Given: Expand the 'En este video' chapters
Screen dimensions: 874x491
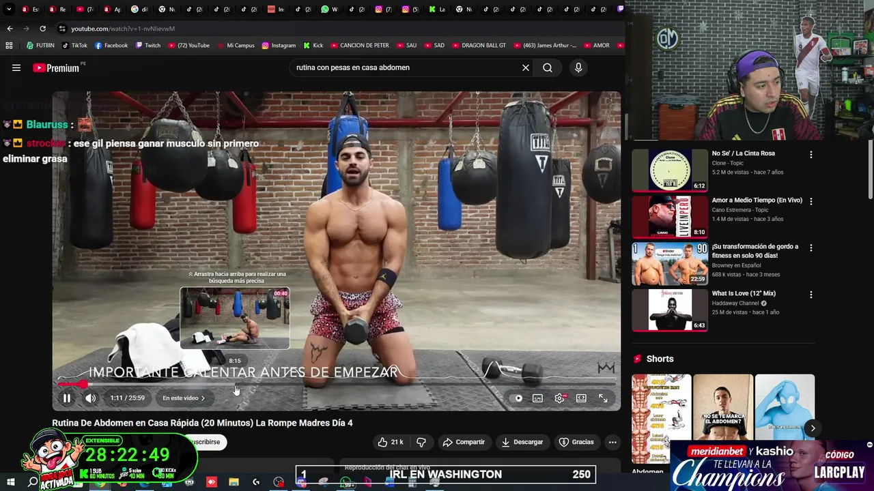Looking at the screenshot, I should coord(184,398).
